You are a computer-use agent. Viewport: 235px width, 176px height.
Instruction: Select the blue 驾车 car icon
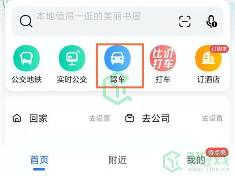pos(117,58)
